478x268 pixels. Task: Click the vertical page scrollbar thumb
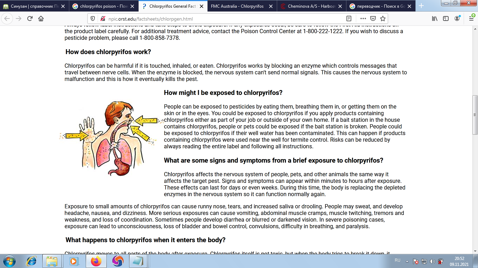pos(475,114)
